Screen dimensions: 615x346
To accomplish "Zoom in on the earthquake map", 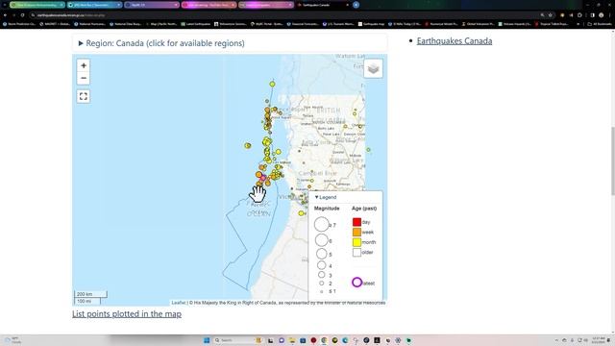I will tap(84, 65).
